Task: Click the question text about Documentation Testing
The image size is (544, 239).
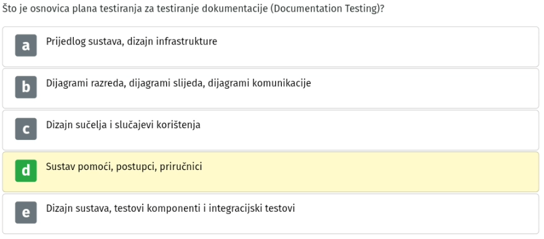Action: (x=193, y=9)
